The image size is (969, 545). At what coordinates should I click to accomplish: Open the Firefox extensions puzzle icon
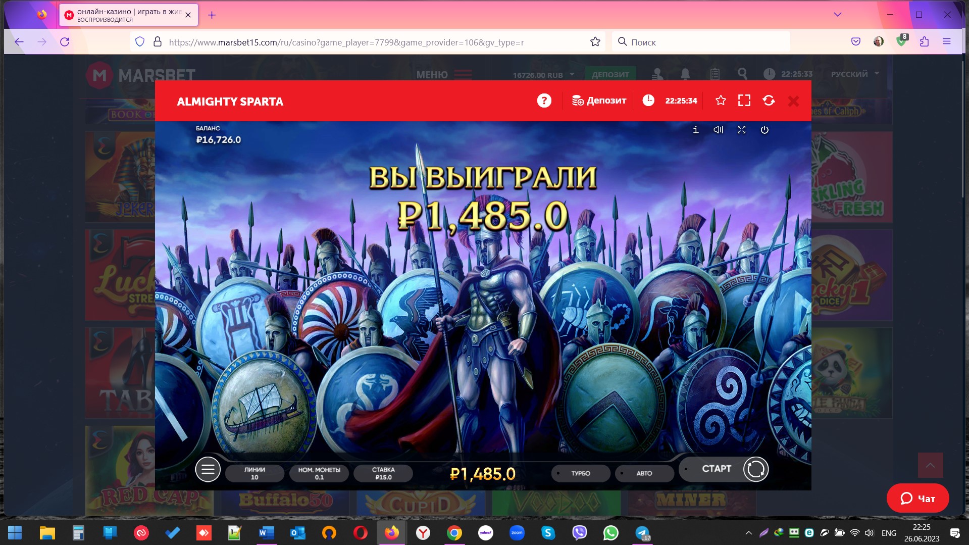point(924,42)
